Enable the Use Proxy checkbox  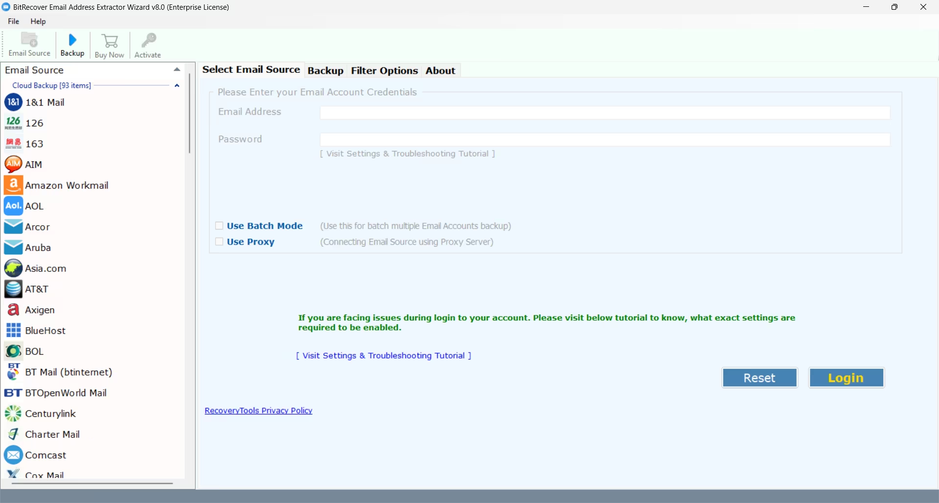219,242
